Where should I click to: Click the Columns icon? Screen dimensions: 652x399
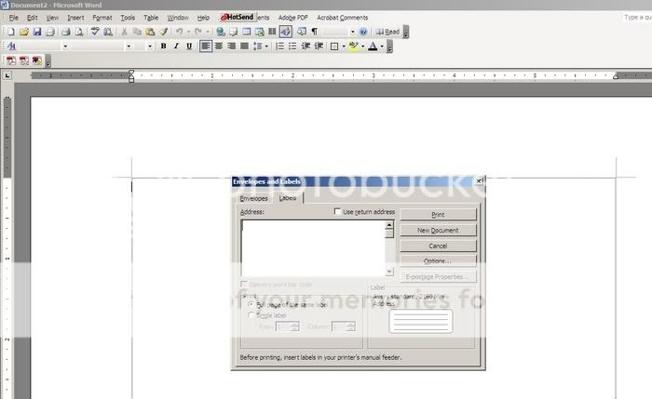pos(272,32)
